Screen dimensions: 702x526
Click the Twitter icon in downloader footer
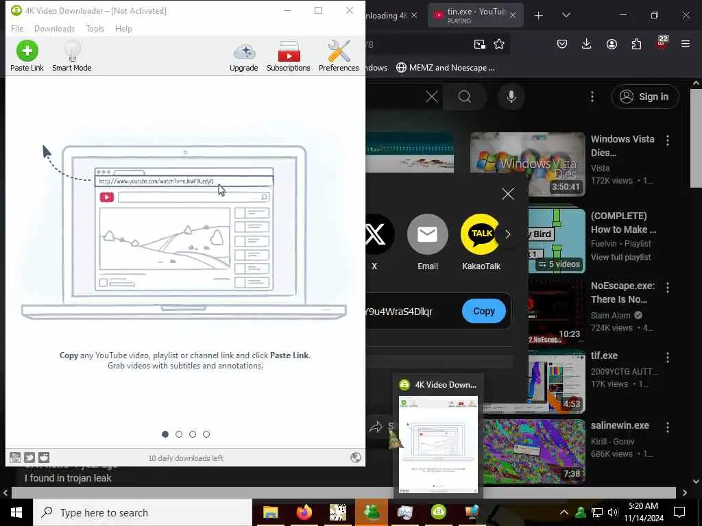(29, 457)
